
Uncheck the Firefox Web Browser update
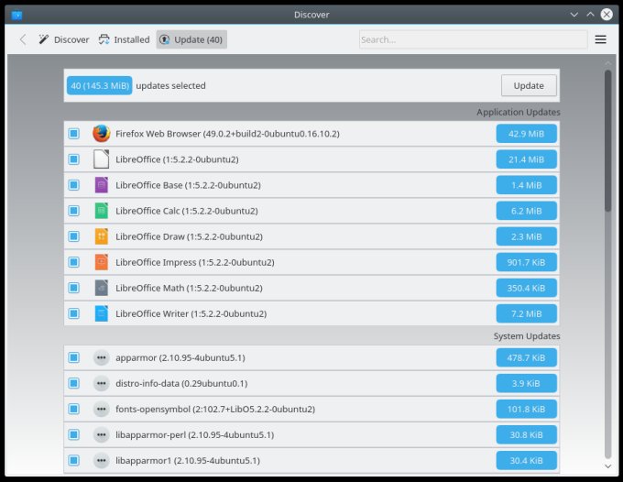click(x=74, y=134)
